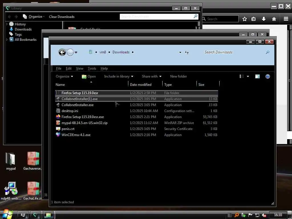Click Clear Downloads in Library window

click(x=62, y=17)
